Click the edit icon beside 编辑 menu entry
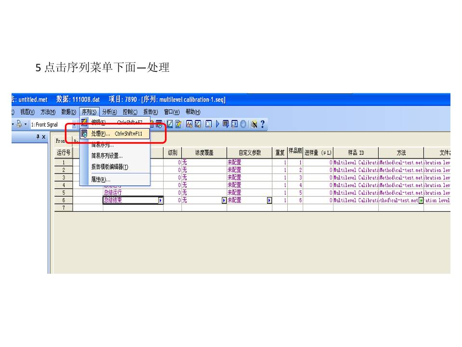Viewport: 462px width, 347px height. pyautogui.click(x=84, y=122)
